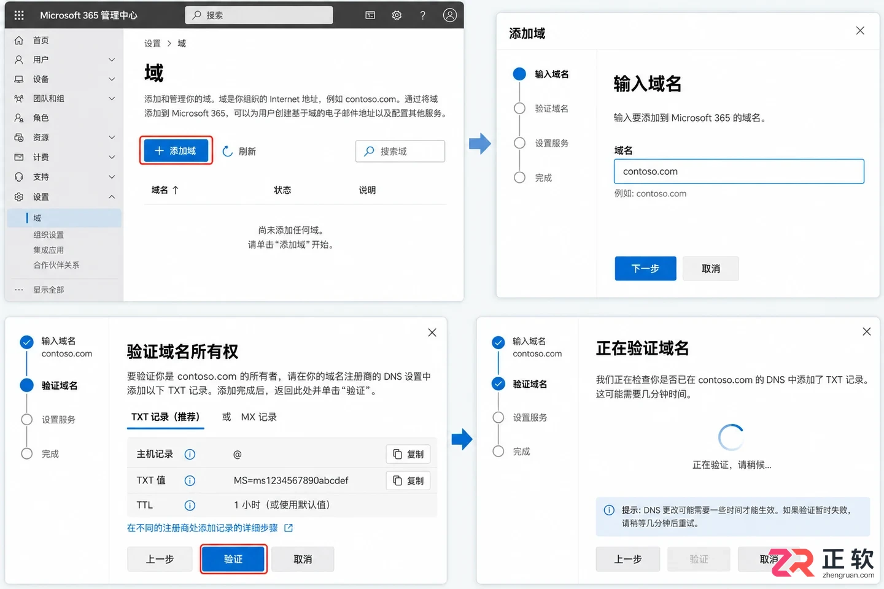Switch to the TXT 记录 (推荐) tab
The height and width of the screenshot is (589, 884).
(x=166, y=417)
